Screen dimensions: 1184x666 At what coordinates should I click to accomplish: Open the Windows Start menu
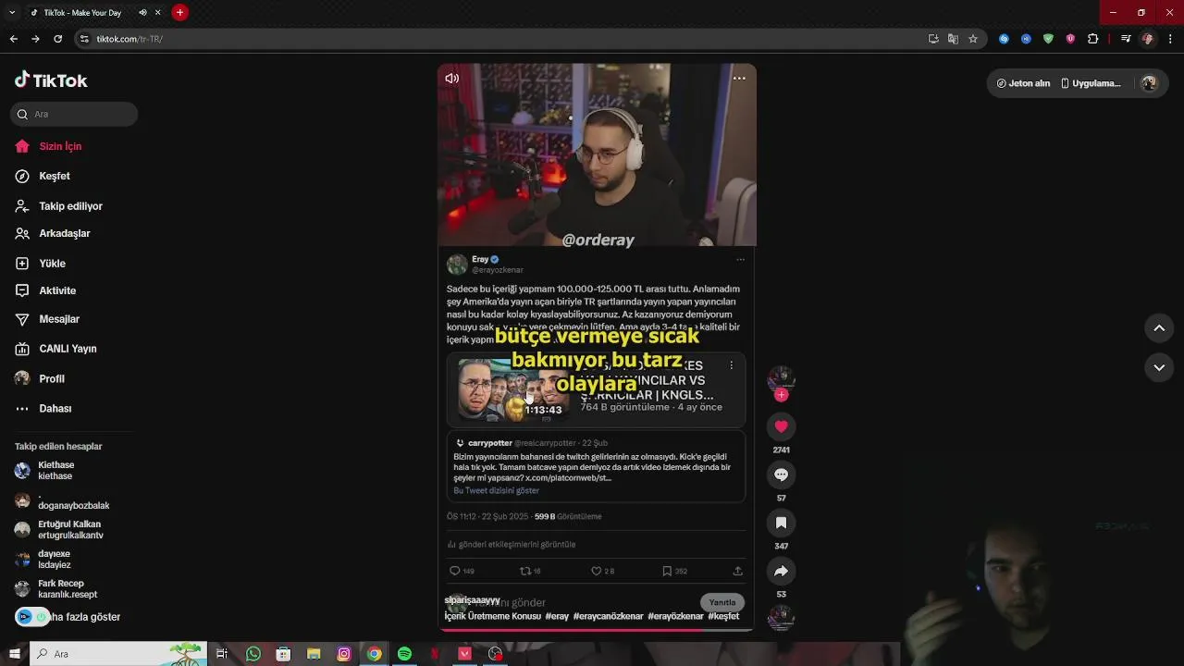tap(14, 654)
